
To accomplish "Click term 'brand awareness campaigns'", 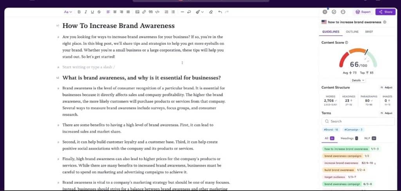I will (x=343, y=156).
